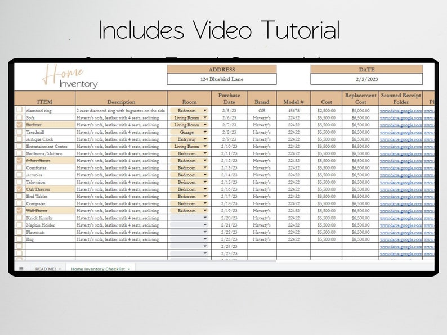Screen dimensions: 447x335
Task: Tick the Computer row checkbox
Action: [x=19, y=203]
